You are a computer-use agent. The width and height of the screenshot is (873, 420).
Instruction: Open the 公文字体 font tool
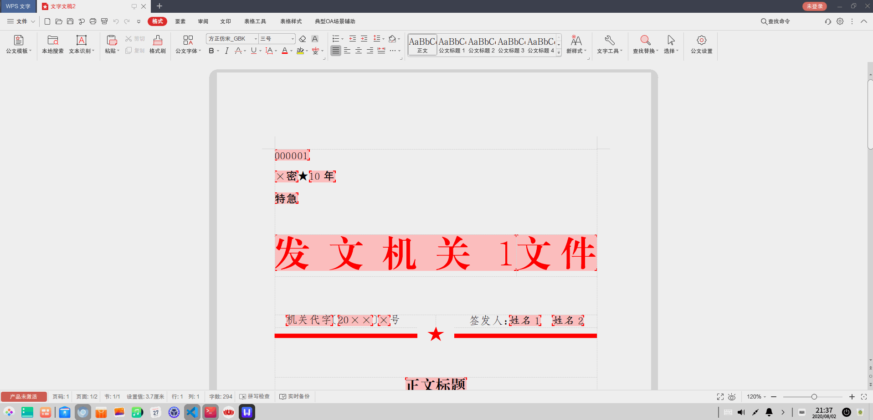pyautogui.click(x=188, y=45)
